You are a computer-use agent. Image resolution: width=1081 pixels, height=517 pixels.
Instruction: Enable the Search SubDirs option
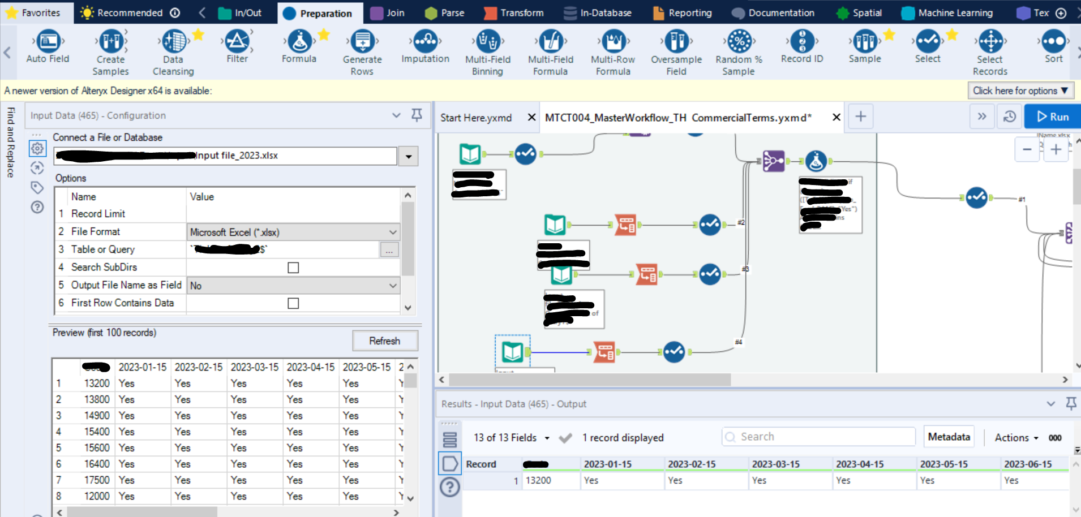[293, 267]
